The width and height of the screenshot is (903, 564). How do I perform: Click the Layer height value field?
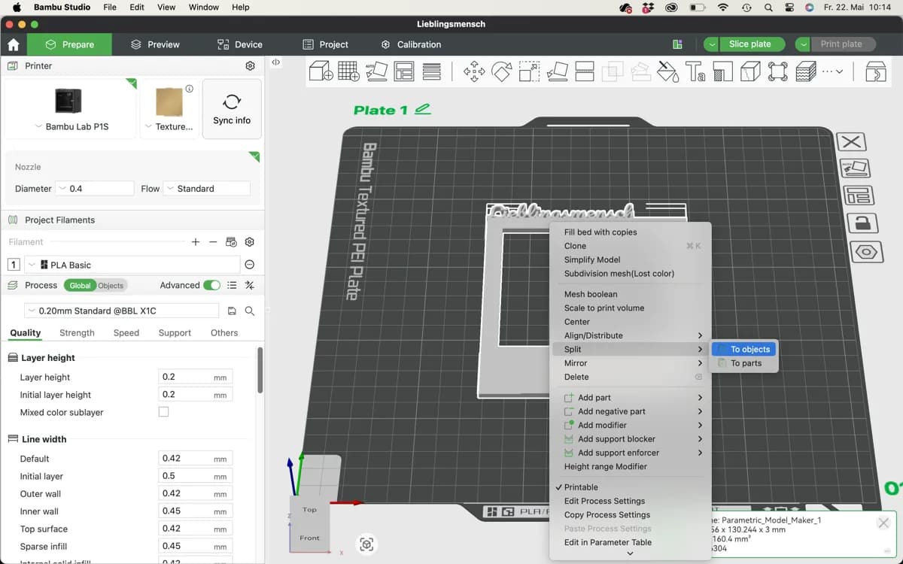pos(196,377)
